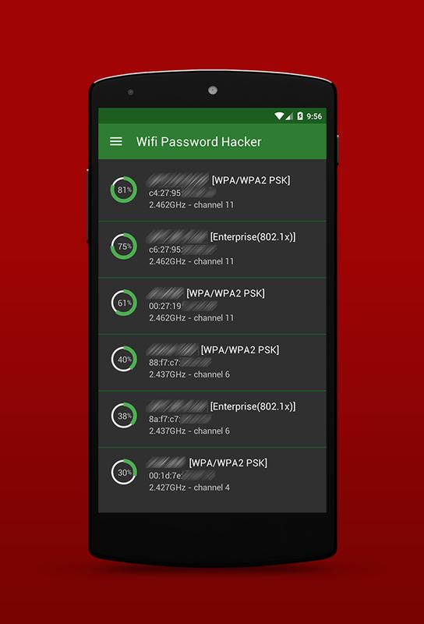
Task: Tap the Wifi Password Hacker title
Action: click(199, 142)
